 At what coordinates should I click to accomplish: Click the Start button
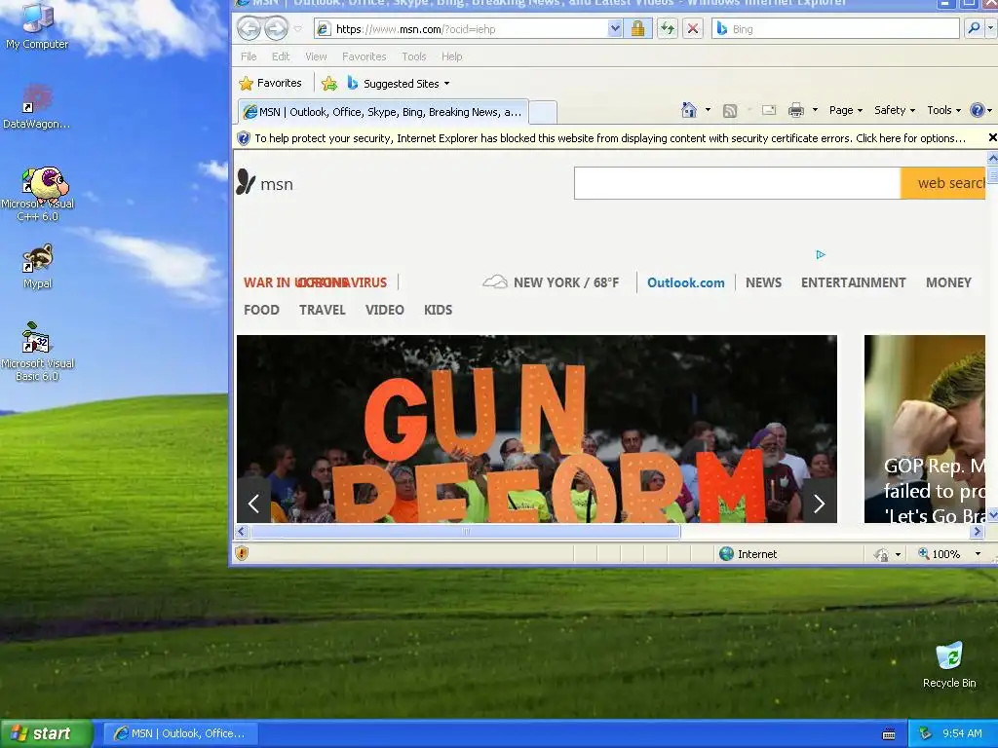46,733
